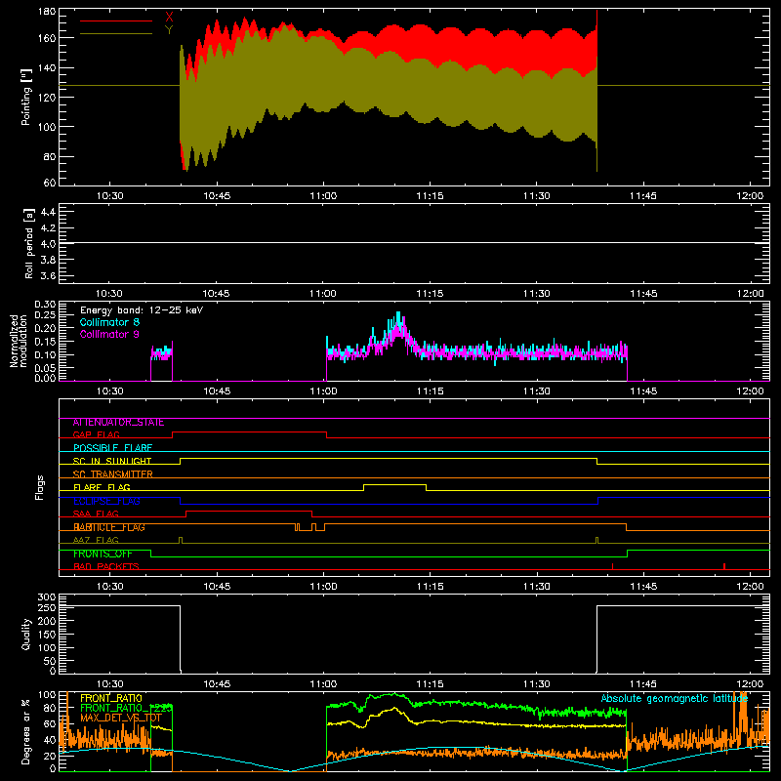The height and width of the screenshot is (781, 781).
Task: Click the raised FLARE_FLAG segment
Action: (x=394, y=484)
